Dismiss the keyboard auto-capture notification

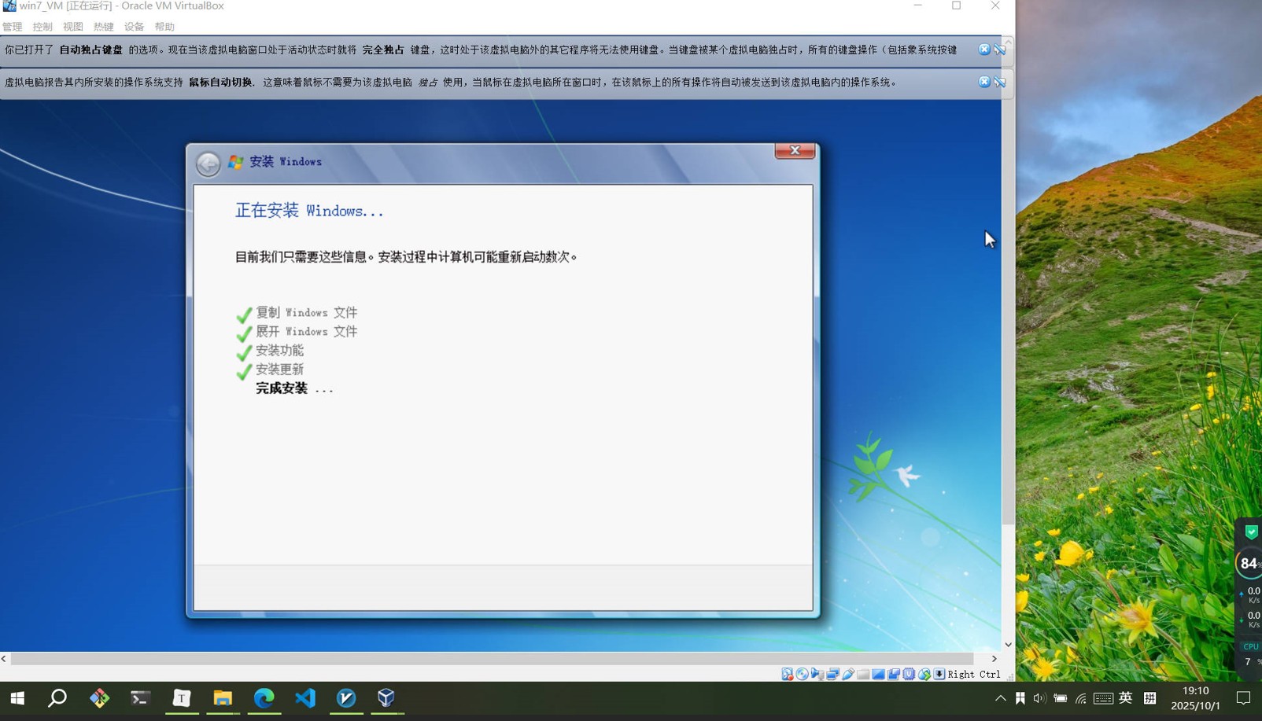coord(983,50)
